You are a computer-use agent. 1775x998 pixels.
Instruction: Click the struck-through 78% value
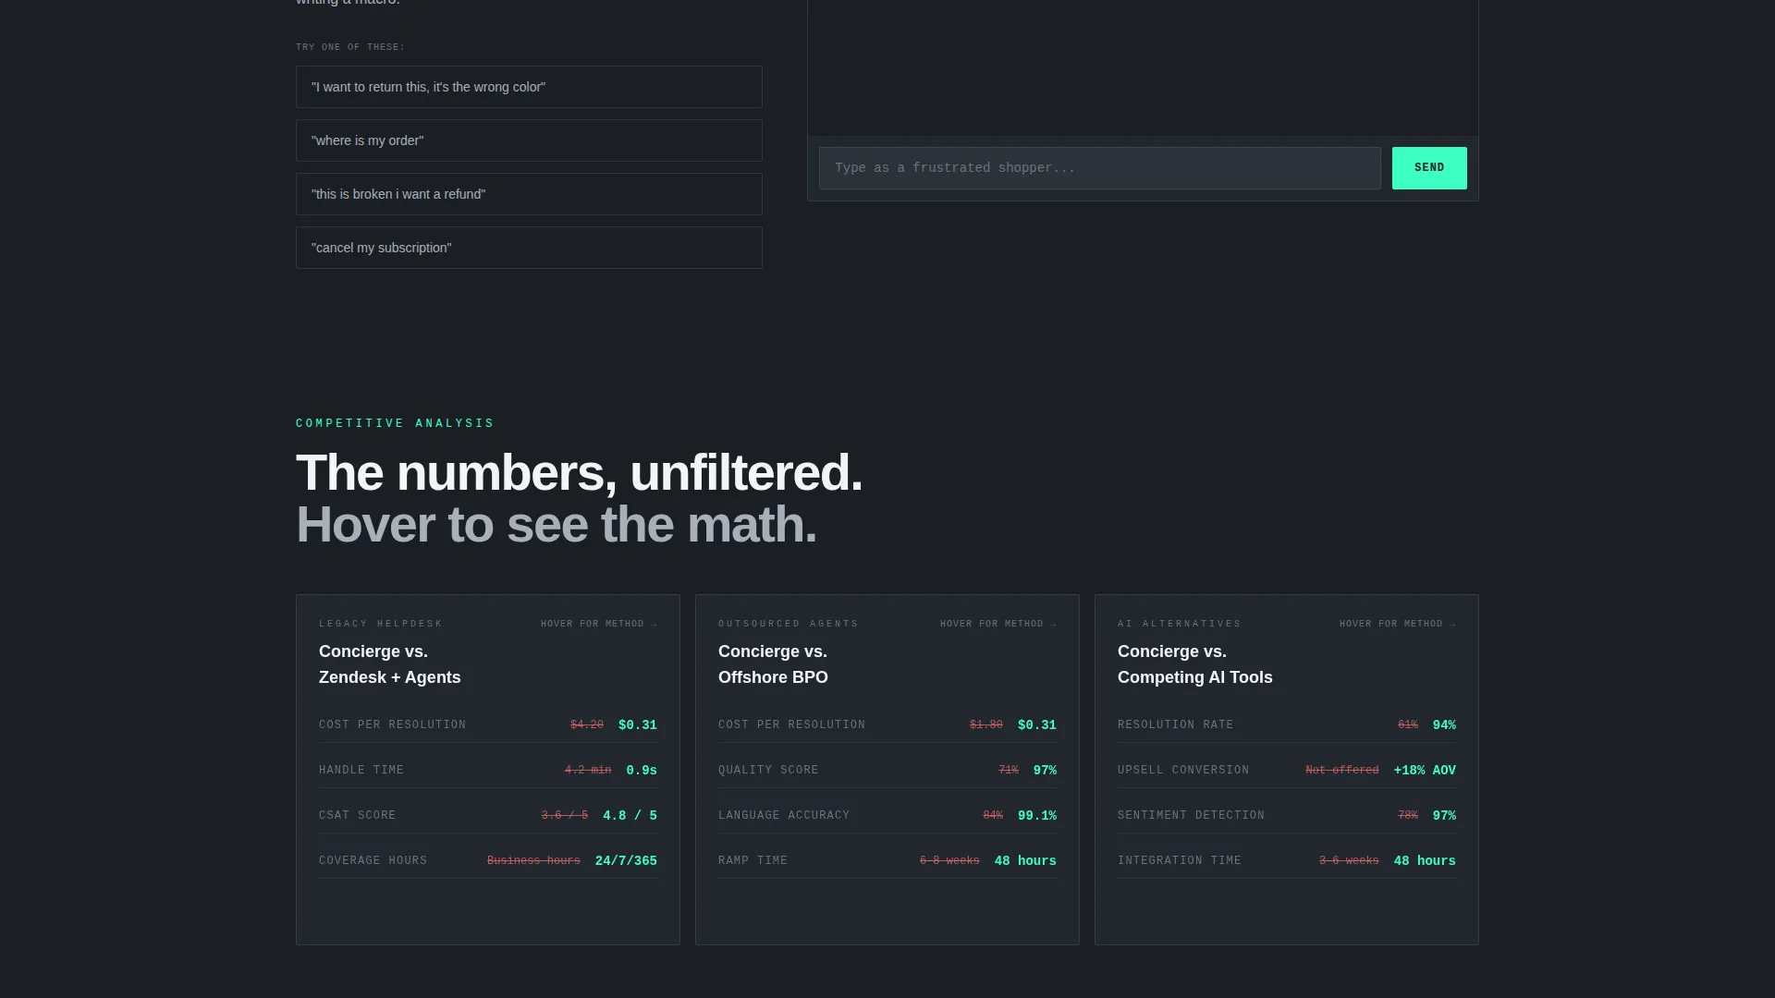click(x=1408, y=816)
